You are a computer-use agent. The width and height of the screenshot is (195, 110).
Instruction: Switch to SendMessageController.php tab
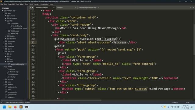click(x=87, y=8)
